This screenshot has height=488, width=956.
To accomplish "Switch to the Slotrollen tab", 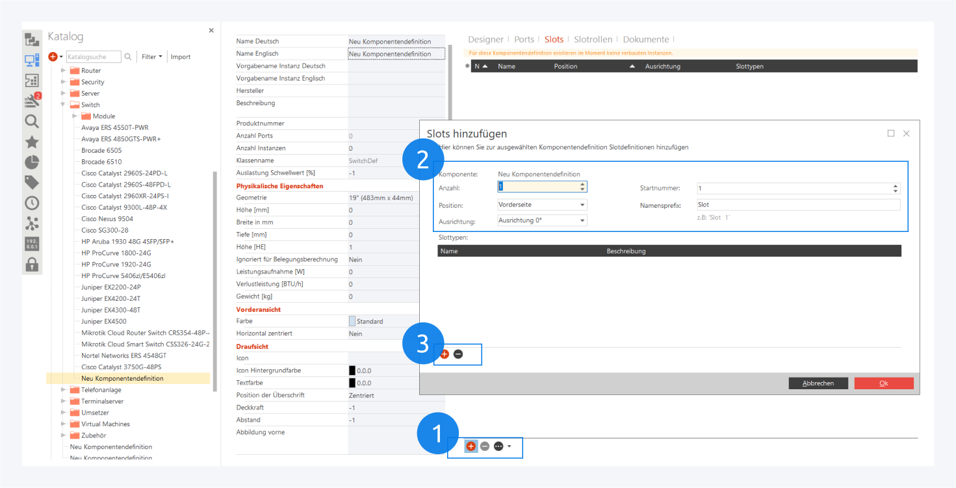I will [x=593, y=40].
